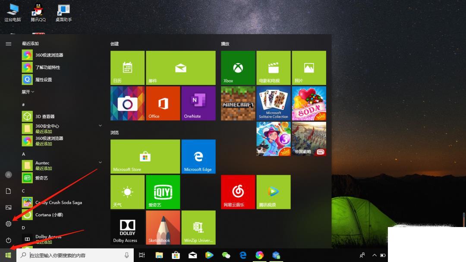Jump to letter C in app list

23,191
